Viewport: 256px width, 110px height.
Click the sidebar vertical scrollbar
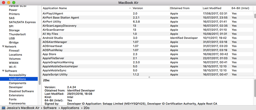coord(40,61)
